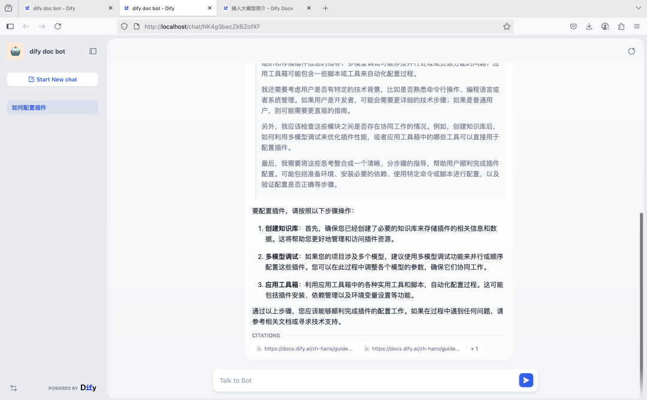Open the browser downloads icon
Image resolution: width=647 pixels, height=400 pixels.
[x=589, y=26]
